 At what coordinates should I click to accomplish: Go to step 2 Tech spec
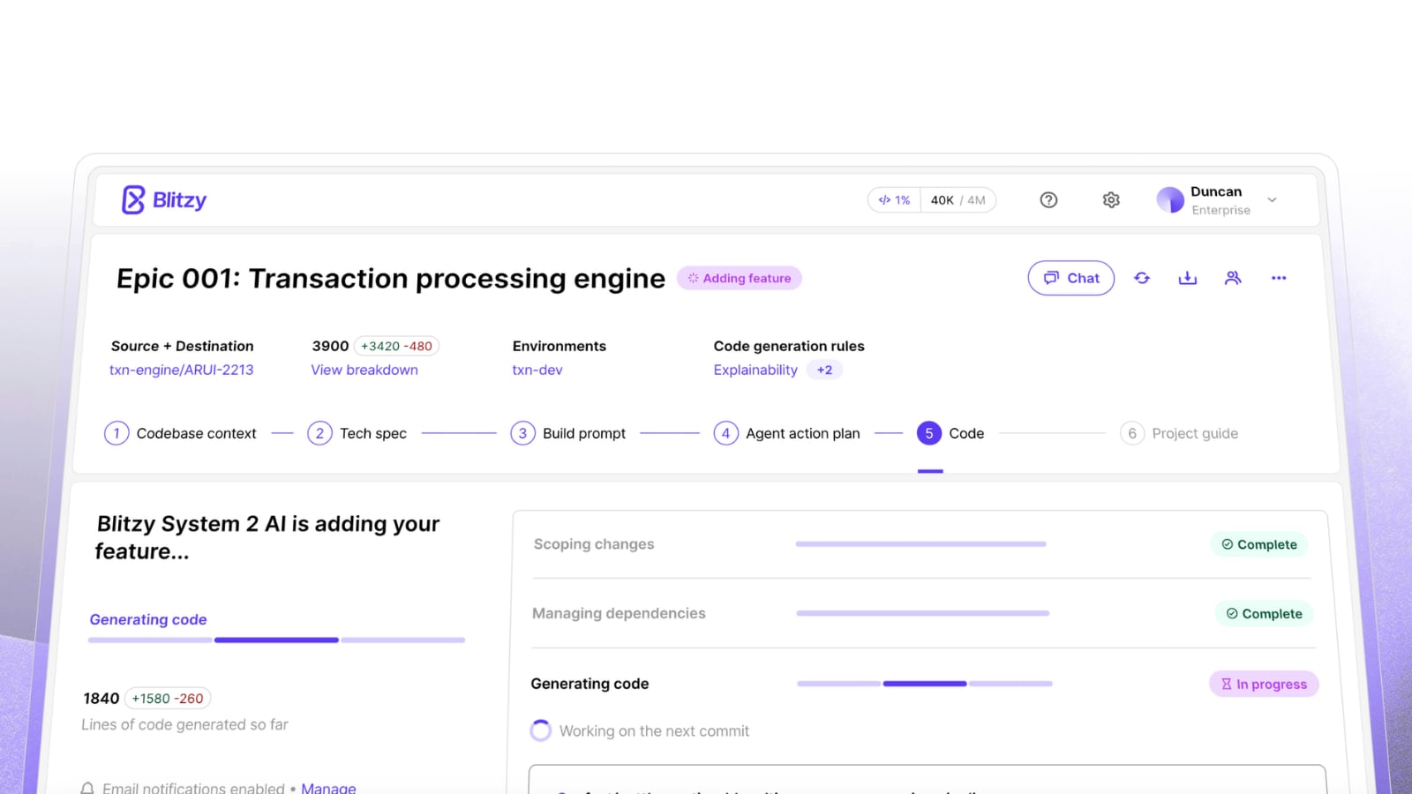(x=357, y=433)
